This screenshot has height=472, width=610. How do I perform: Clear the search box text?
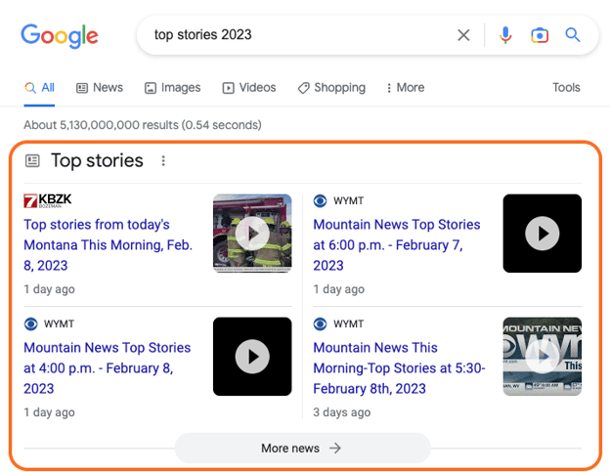(463, 35)
